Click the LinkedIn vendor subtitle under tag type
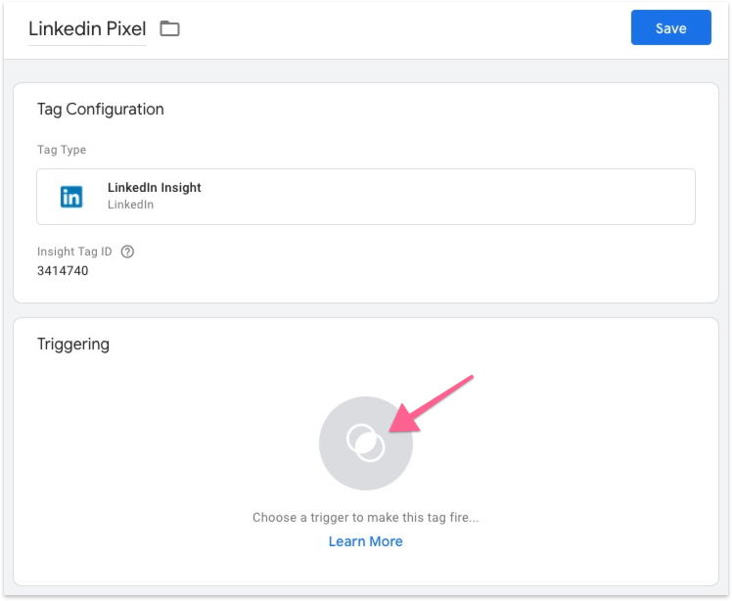 point(130,205)
